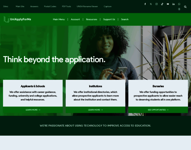Click the UniApplyForMe logo

pos(17,19)
